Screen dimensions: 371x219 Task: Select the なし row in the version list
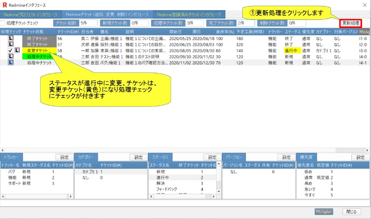pyautogui.click(x=259, y=172)
